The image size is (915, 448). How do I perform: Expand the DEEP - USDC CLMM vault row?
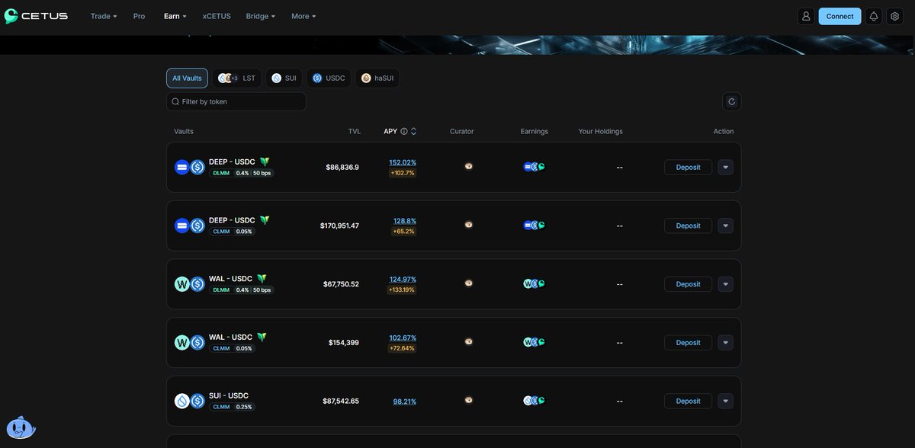[x=725, y=226]
